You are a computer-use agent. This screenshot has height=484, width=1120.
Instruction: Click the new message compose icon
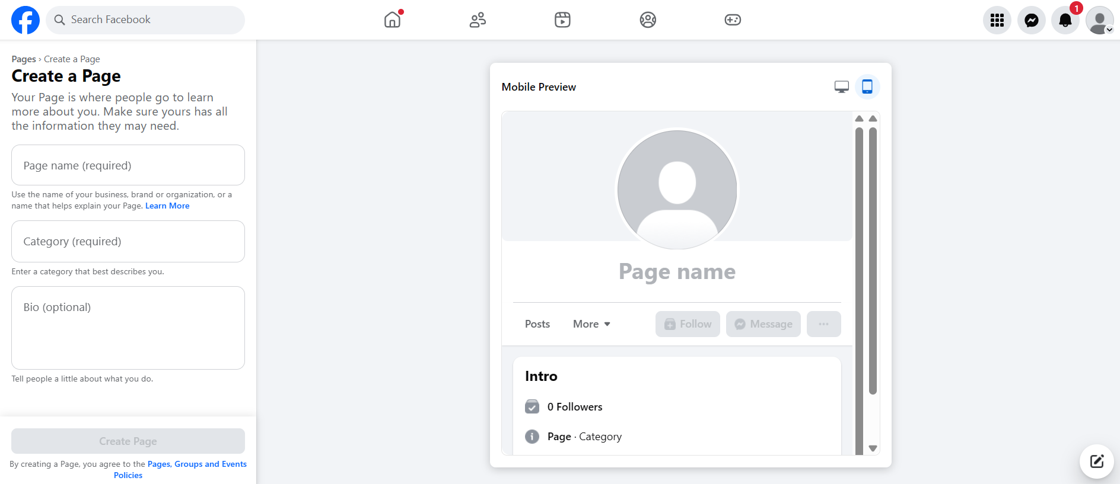click(x=1097, y=461)
